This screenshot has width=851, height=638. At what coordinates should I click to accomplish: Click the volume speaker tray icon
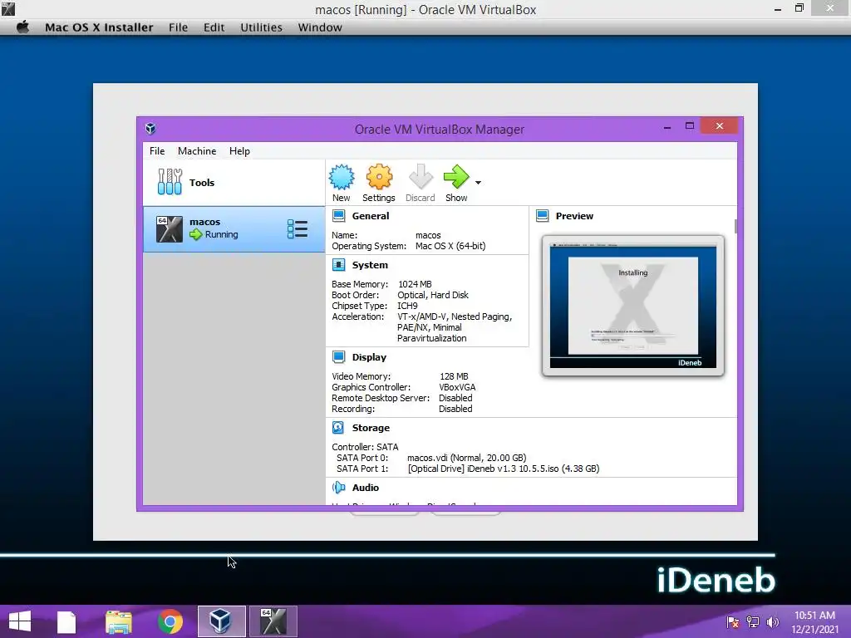(773, 621)
